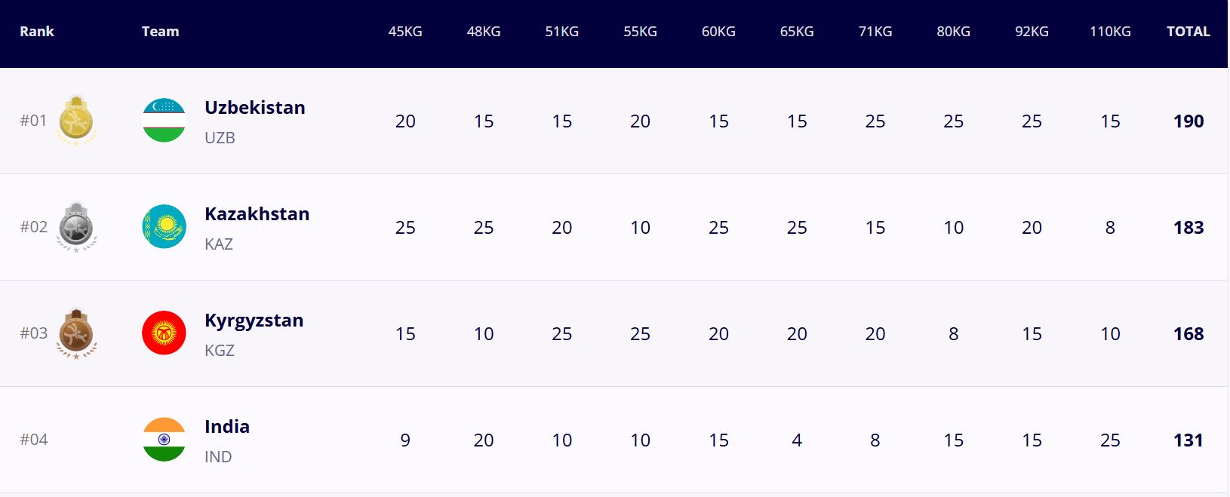1230x497 pixels.
Task: Click the silver medal icon for rank #02
Action: point(76,227)
